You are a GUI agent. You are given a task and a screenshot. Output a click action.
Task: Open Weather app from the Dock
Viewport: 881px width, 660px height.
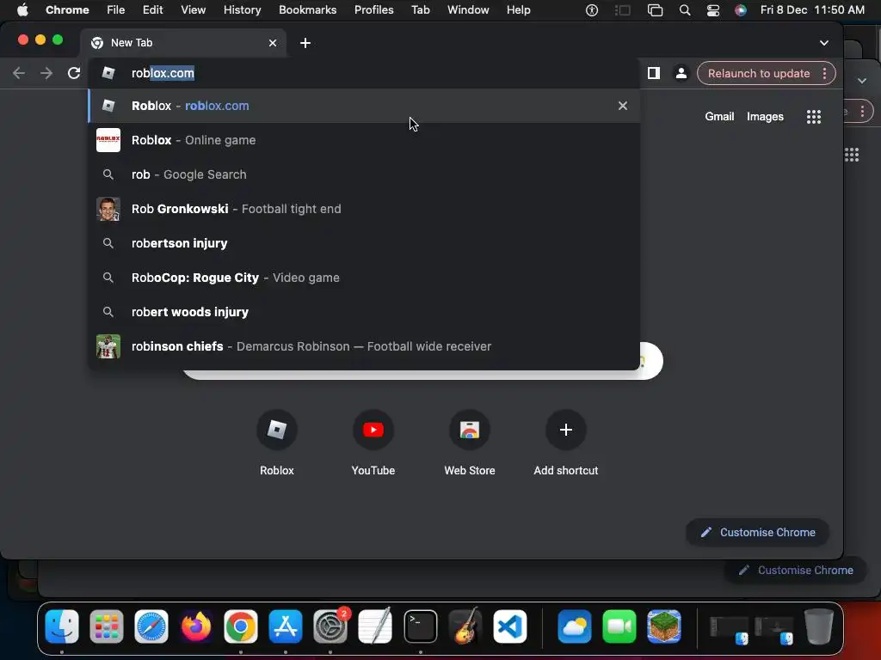coord(574,626)
